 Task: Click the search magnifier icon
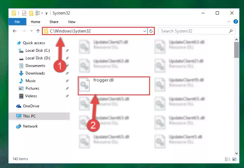pyautogui.click(x=231, y=31)
